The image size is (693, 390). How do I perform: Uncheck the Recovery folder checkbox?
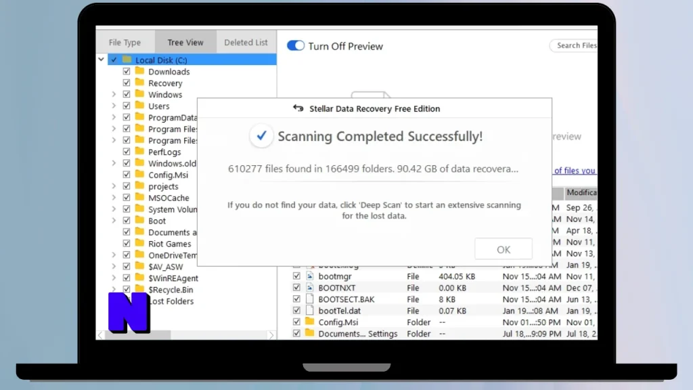(127, 83)
